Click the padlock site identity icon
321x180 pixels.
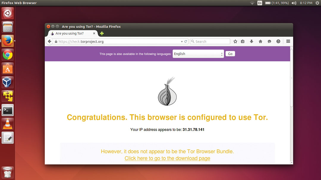click(56, 42)
